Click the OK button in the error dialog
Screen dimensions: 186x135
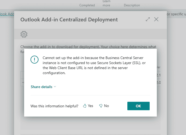(x=139, y=106)
